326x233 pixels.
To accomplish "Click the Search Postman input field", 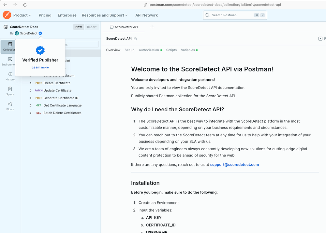I will click(235, 15).
